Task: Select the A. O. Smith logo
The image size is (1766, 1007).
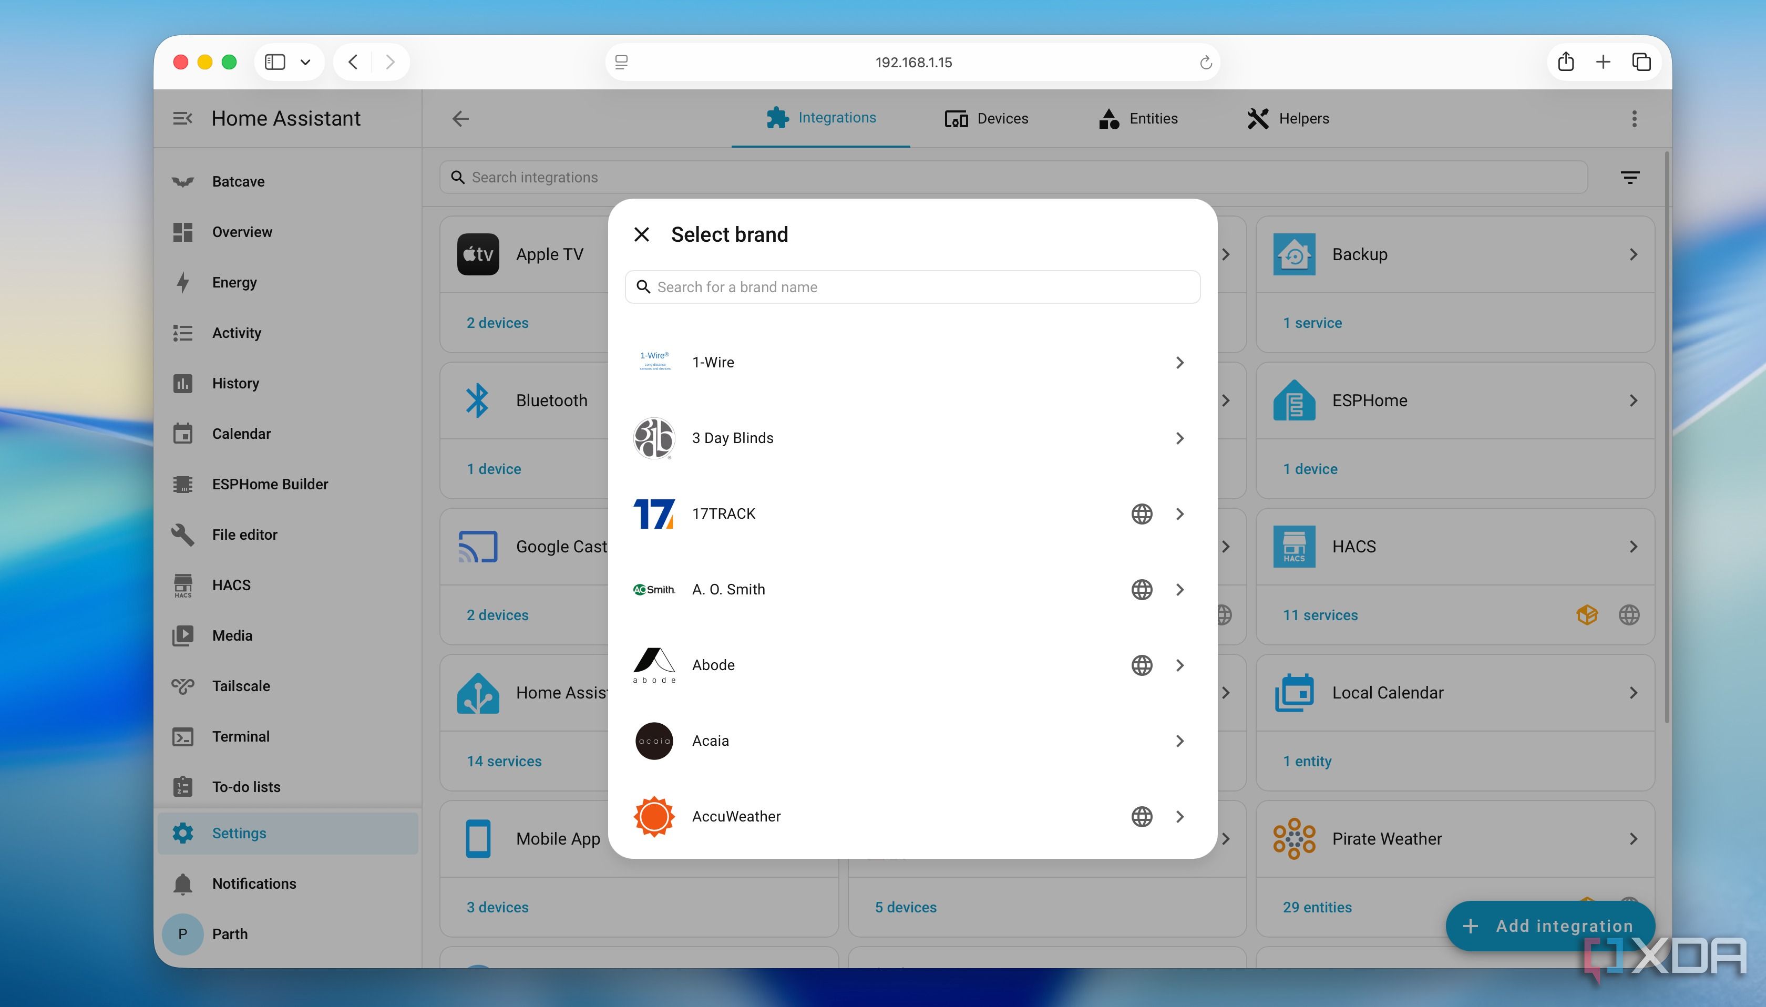Action: pos(653,589)
